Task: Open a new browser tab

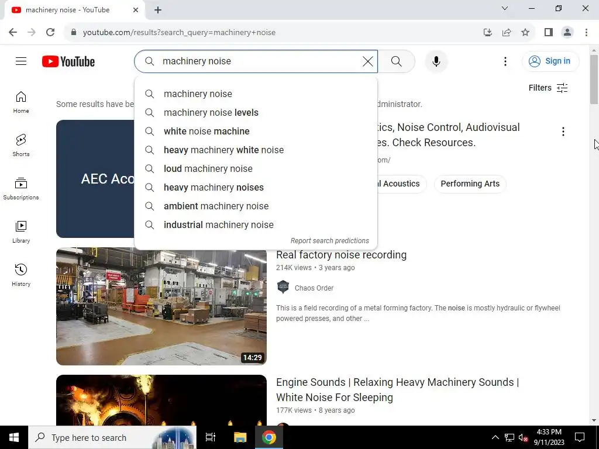Action: 158,10
